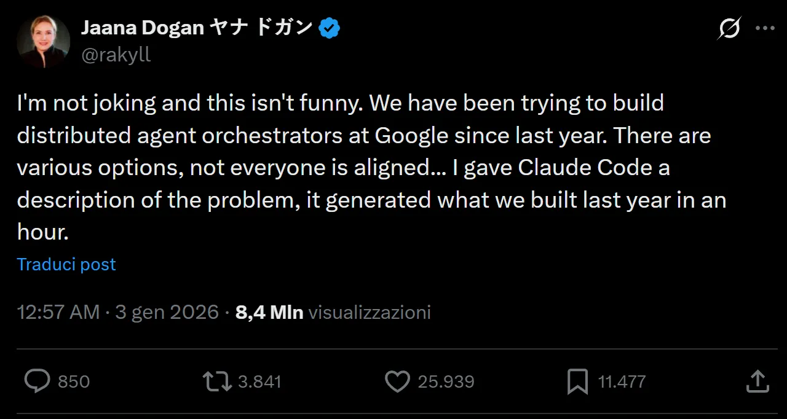Open the @rakyll handle link
The height and width of the screenshot is (419, 787).
tap(116, 55)
